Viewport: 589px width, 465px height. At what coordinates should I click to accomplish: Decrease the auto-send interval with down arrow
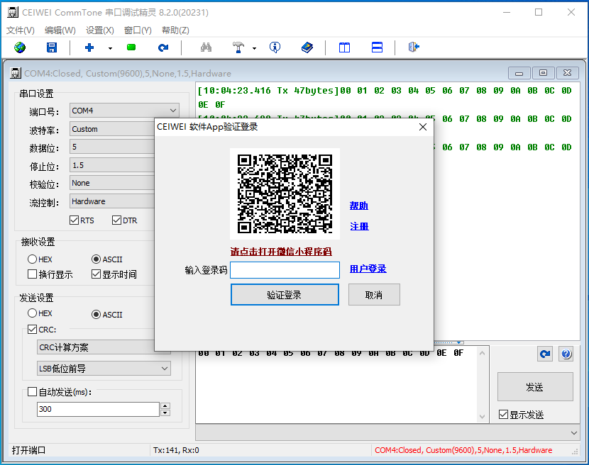point(165,413)
